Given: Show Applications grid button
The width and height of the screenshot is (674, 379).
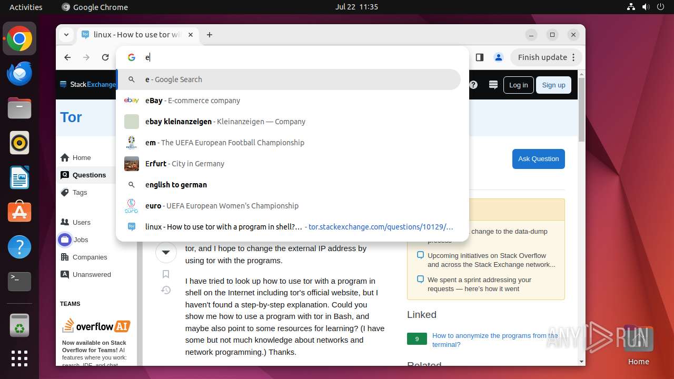Looking at the screenshot, I should point(19,358).
